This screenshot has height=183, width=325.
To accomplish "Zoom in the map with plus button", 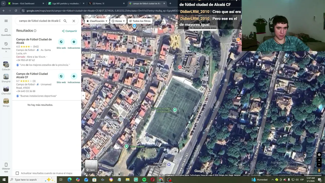I will click(x=319, y=160).
